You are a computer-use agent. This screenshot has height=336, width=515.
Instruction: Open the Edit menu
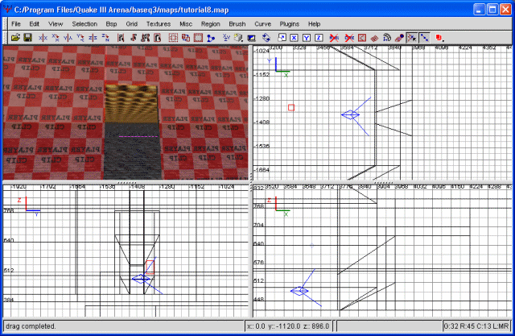tap(34, 24)
